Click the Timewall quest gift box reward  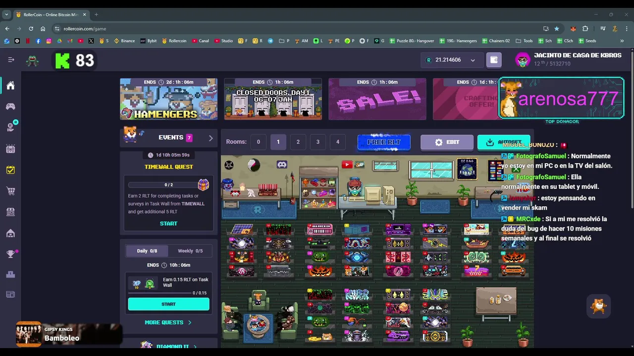(x=204, y=185)
